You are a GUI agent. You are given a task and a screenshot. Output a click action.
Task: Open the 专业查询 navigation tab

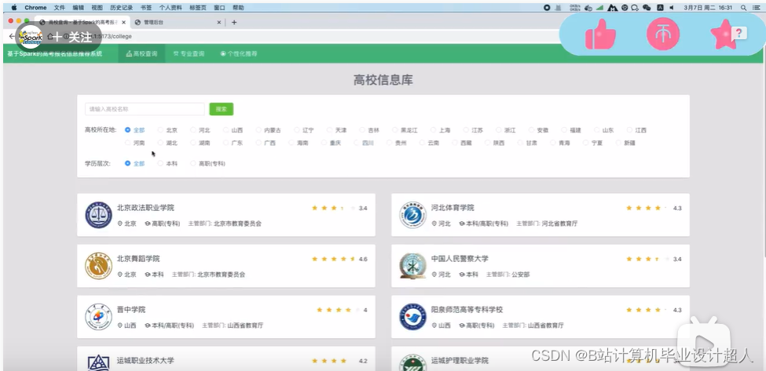189,53
